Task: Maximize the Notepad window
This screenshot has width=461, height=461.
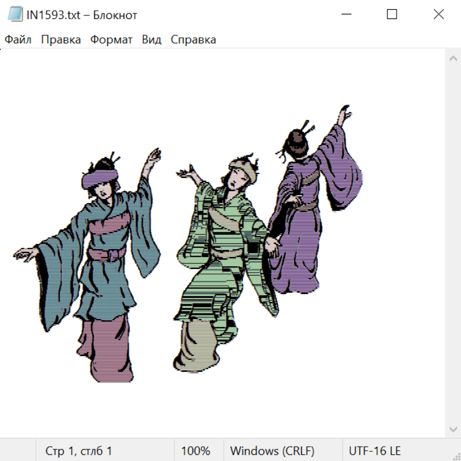Action: pyautogui.click(x=392, y=14)
